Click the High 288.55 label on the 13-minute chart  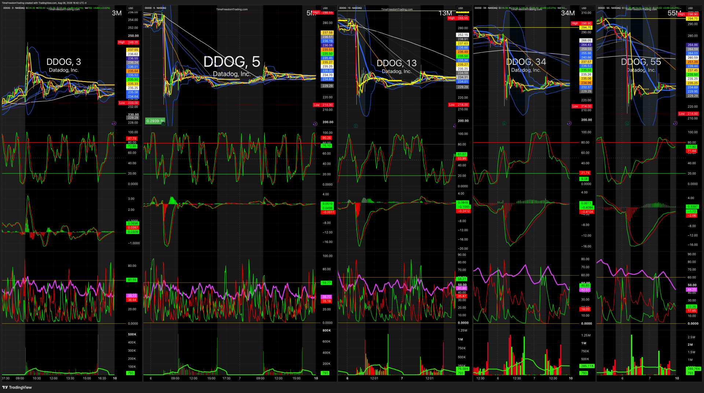458,18
